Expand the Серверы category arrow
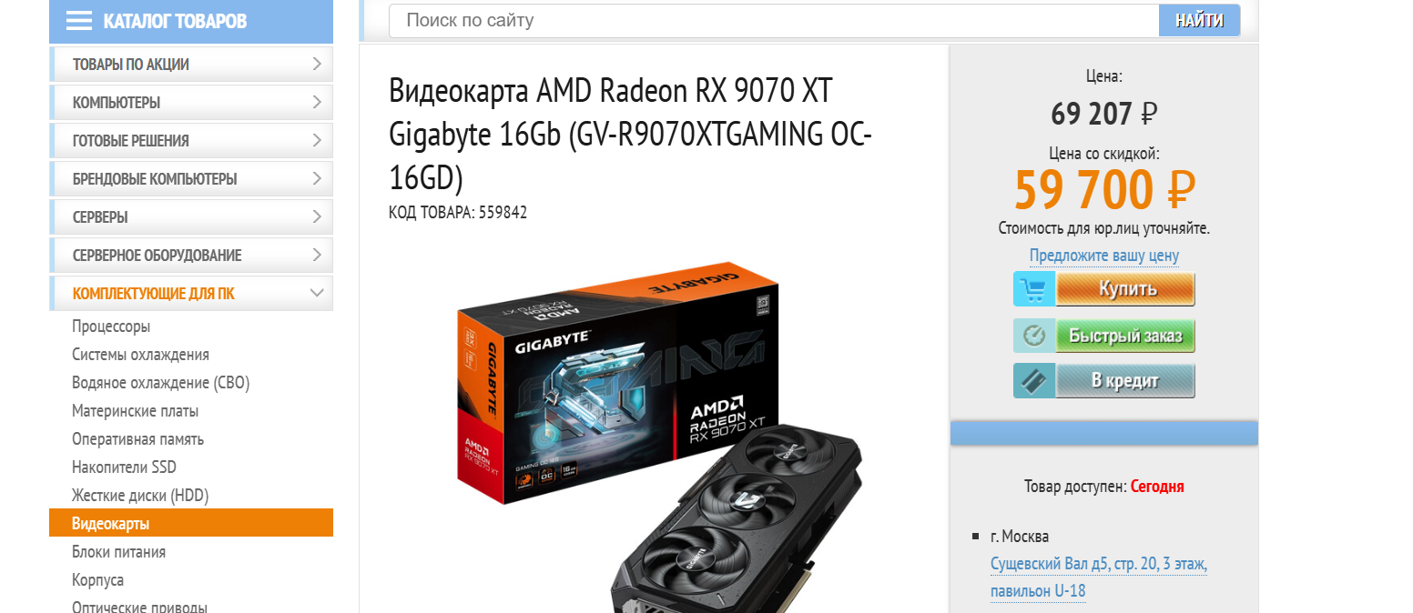This screenshot has width=1413, height=613. click(317, 216)
